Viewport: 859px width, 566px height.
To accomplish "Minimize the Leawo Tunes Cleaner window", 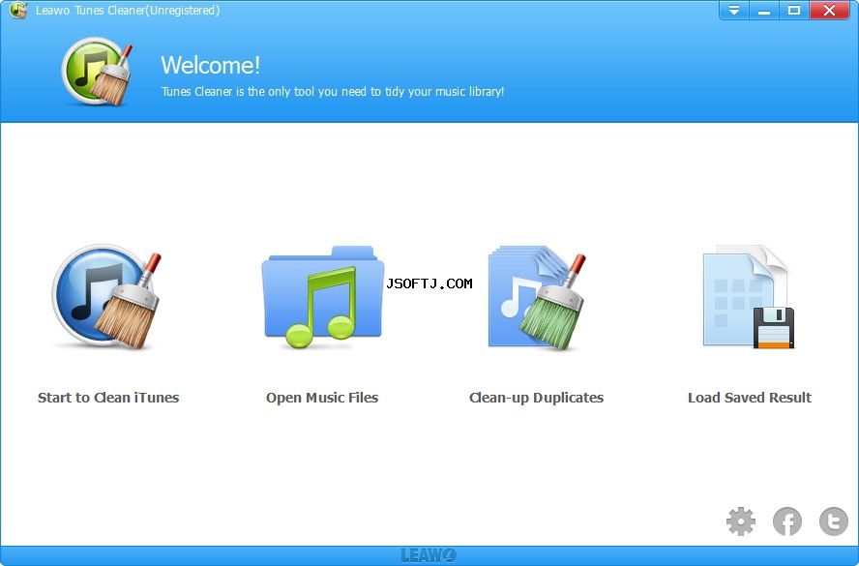I will tap(763, 11).
